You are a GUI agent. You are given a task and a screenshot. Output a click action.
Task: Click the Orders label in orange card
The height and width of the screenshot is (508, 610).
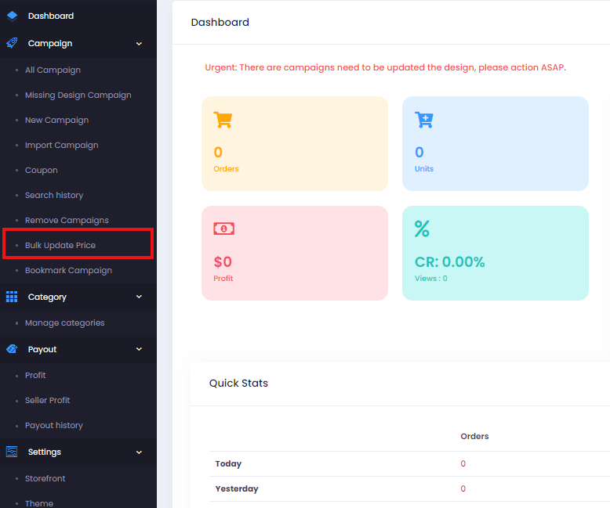pos(226,169)
